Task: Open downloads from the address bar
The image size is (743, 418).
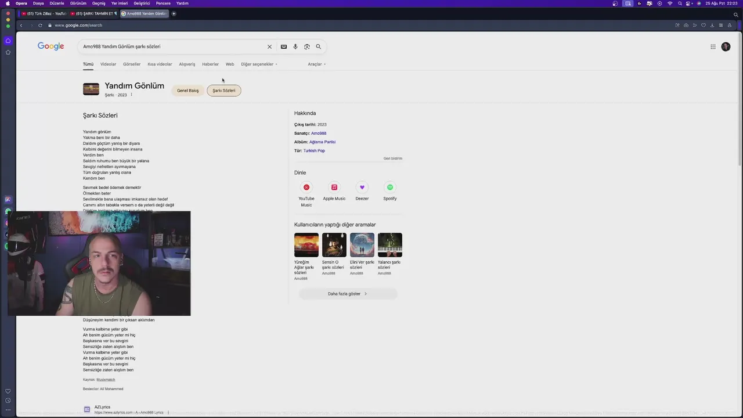Action: [x=712, y=25]
